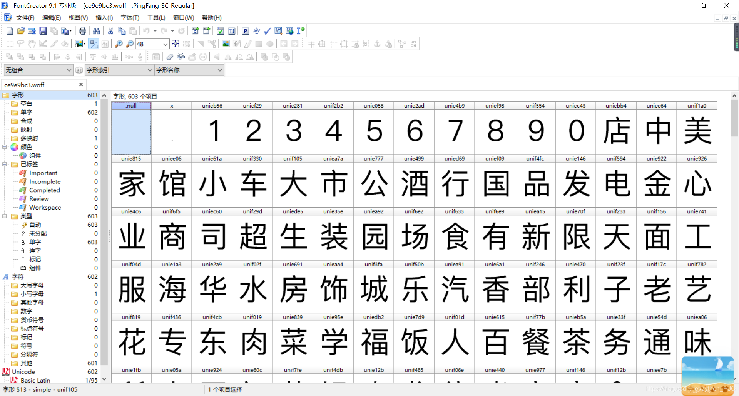
Task: Print the glyph overview
Action: click(82, 31)
